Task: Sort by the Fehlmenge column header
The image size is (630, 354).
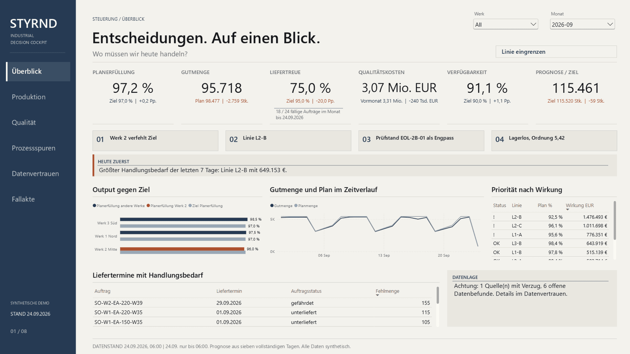Action: 387,291
